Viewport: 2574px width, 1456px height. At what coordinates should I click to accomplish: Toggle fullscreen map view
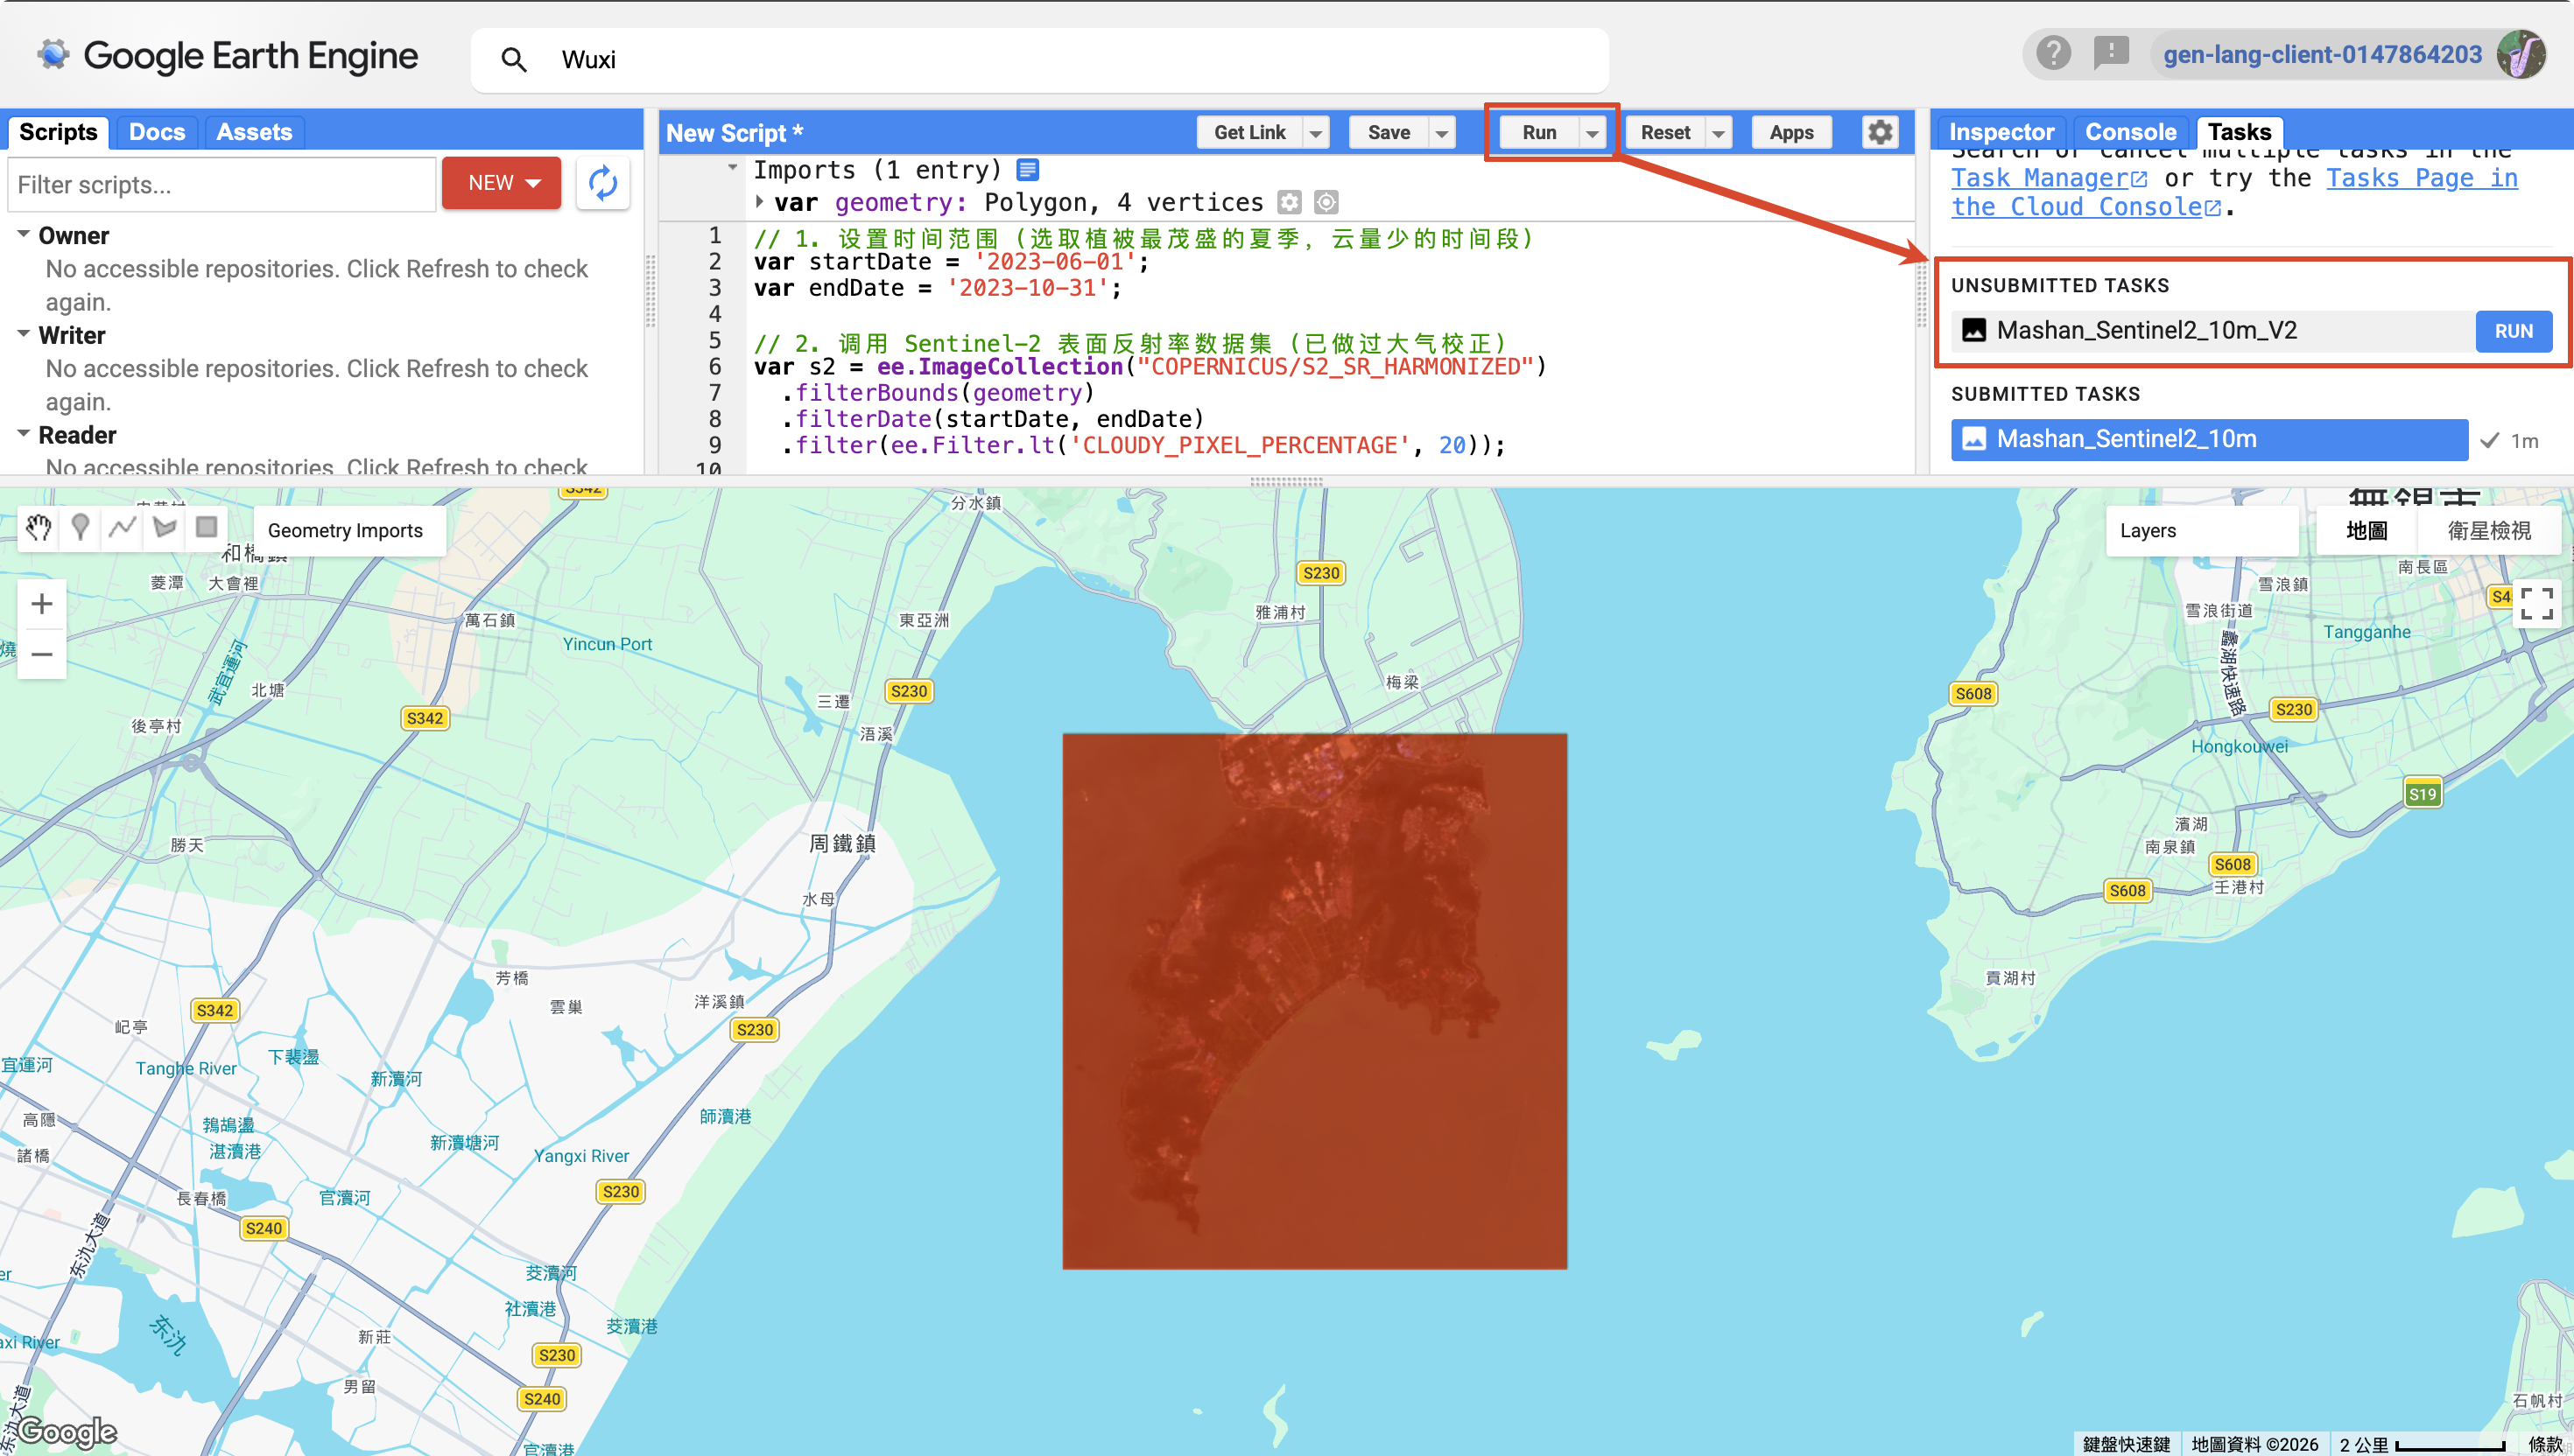[2536, 604]
